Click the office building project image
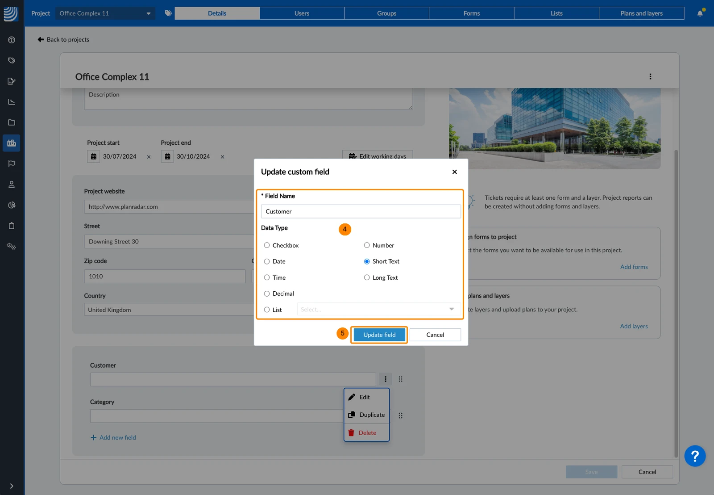The width and height of the screenshot is (714, 495). [555, 128]
